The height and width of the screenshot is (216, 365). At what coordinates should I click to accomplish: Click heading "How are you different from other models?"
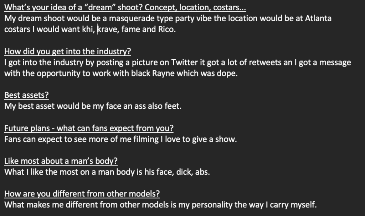pos(82,194)
